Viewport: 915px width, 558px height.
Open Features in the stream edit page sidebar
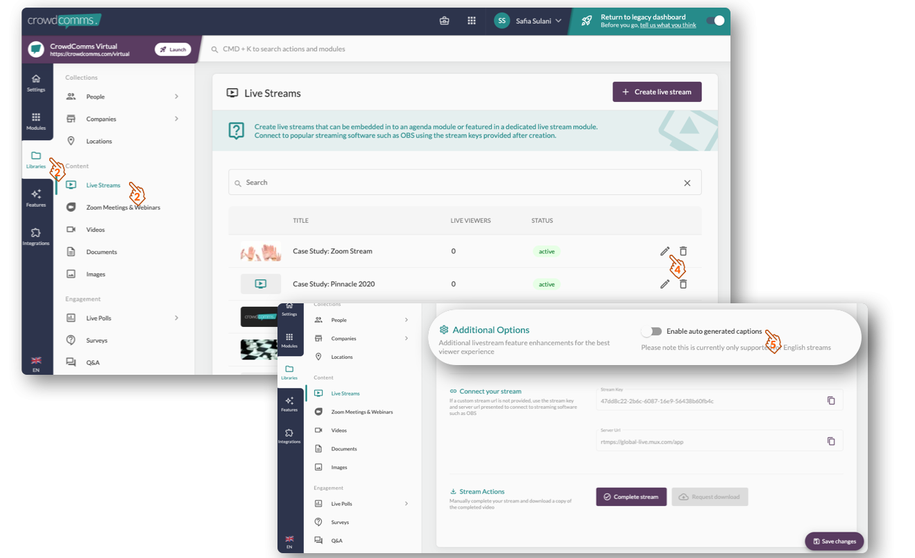tap(289, 404)
